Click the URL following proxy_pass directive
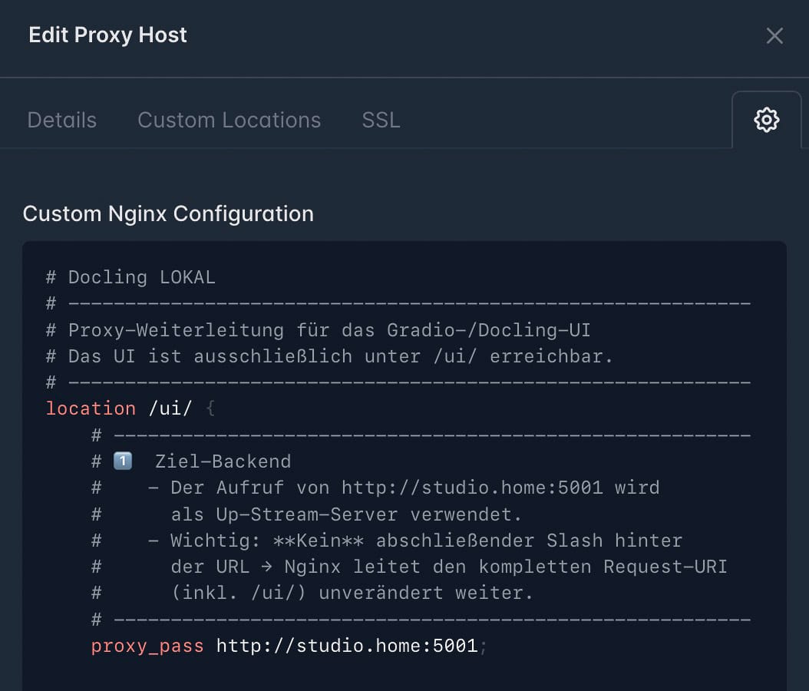The height and width of the screenshot is (691, 809). (x=347, y=646)
